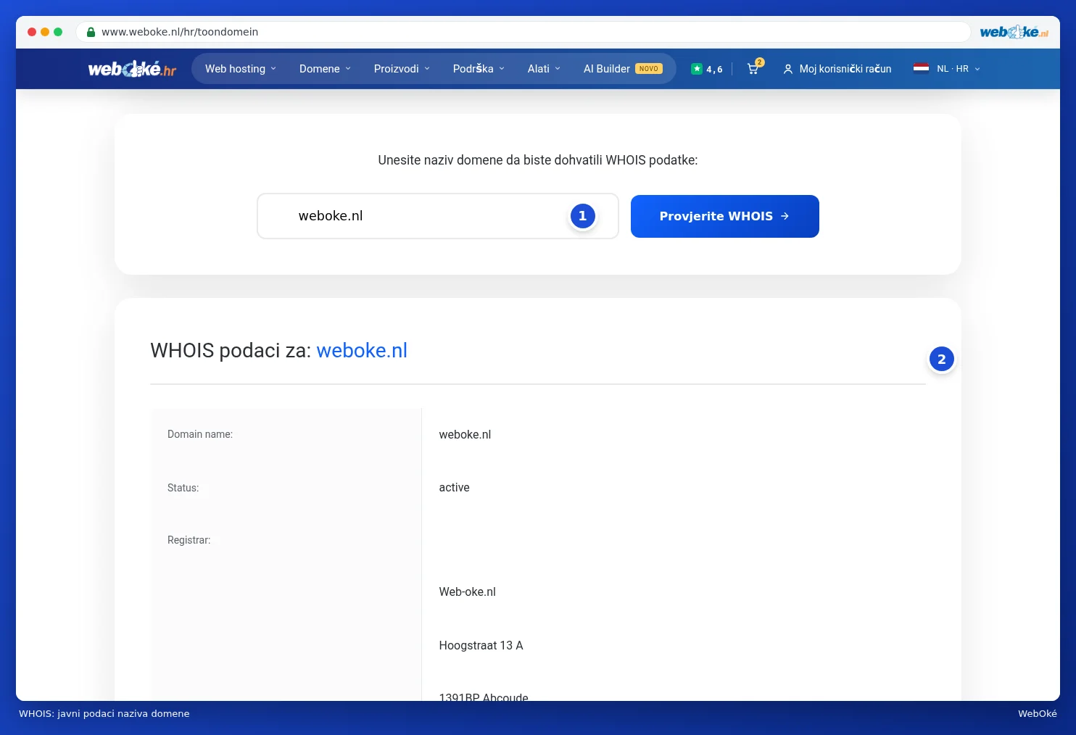Click the green macOS maximize window button
The width and height of the screenshot is (1076, 735).
click(58, 32)
